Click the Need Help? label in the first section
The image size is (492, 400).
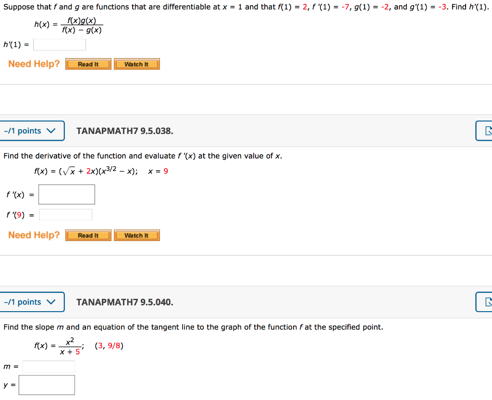(x=34, y=63)
